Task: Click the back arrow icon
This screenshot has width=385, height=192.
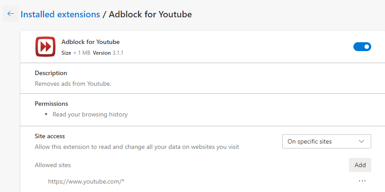Action: pos(10,14)
